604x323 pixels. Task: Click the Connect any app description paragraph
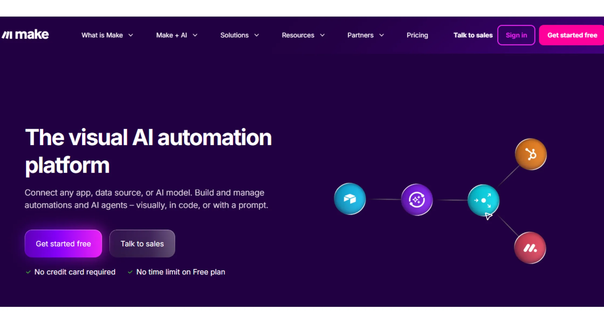pyautogui.click(x=146, y=199)
